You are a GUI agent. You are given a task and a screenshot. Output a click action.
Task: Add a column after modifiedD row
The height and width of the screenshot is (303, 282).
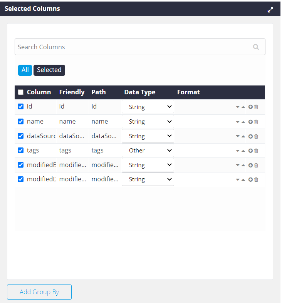click(250, 179)
